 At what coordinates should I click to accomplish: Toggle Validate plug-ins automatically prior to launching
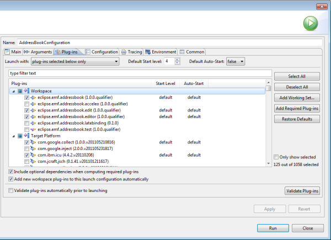pyautogui.click(x=12, y=190)
